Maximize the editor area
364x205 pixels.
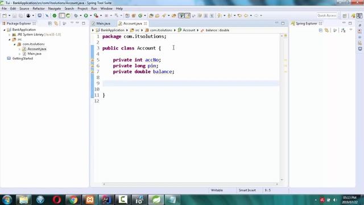pos(283,23)
